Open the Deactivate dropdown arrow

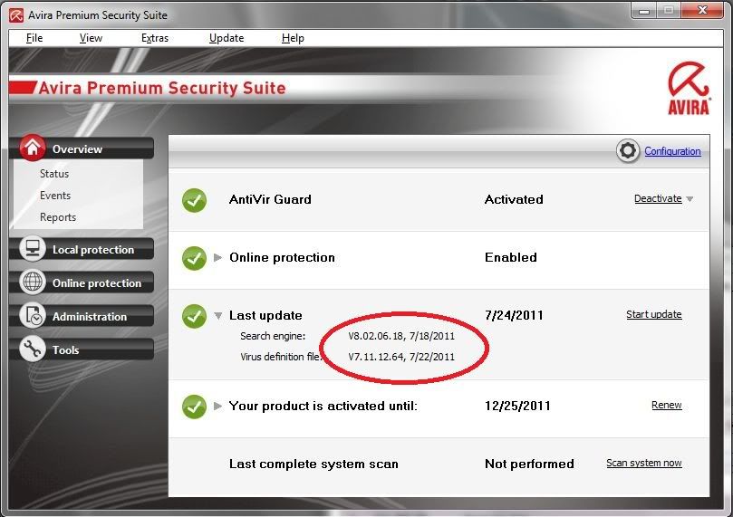point(690,199)
